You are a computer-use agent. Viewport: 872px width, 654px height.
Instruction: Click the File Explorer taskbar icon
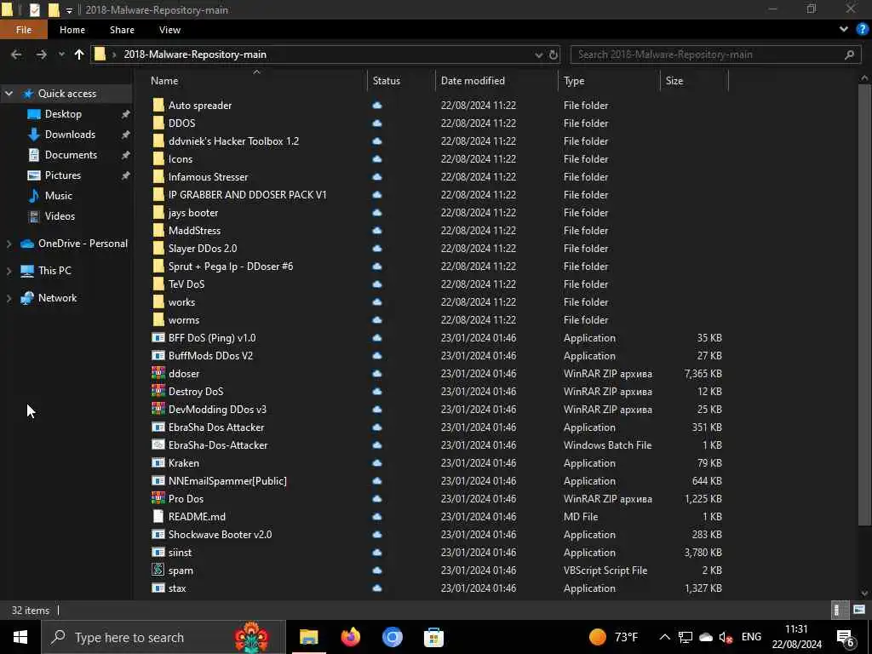click(308, 637)
